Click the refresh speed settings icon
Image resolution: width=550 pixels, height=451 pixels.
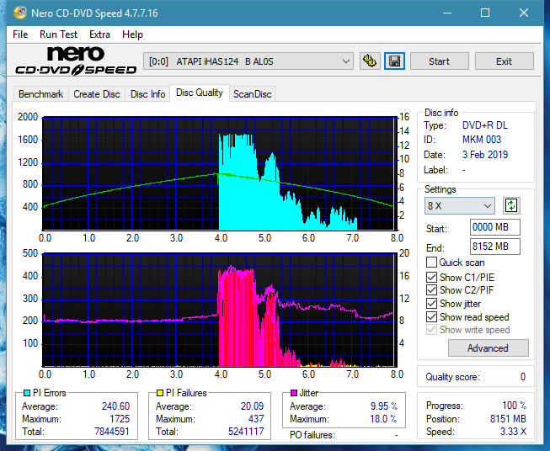tap(511, 205)
